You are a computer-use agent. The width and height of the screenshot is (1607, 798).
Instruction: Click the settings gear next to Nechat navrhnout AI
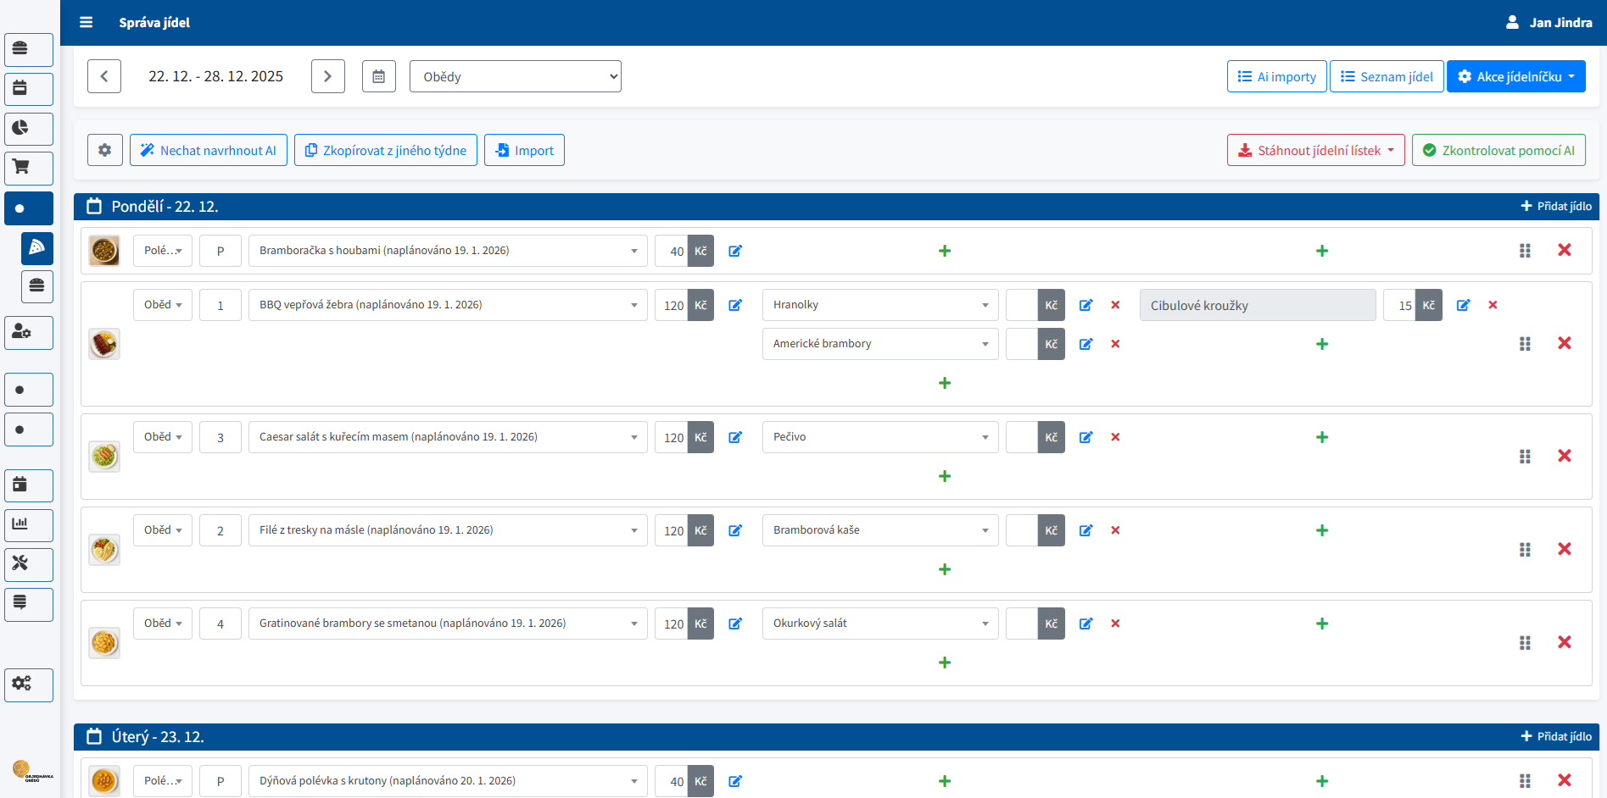coord(104,150)
